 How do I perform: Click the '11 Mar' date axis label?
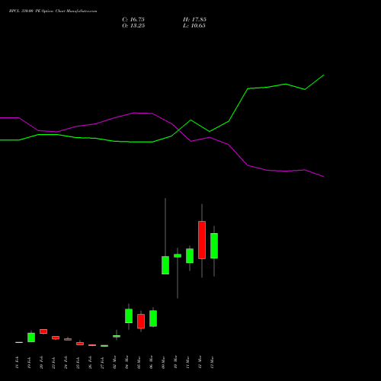click(188, 362)
